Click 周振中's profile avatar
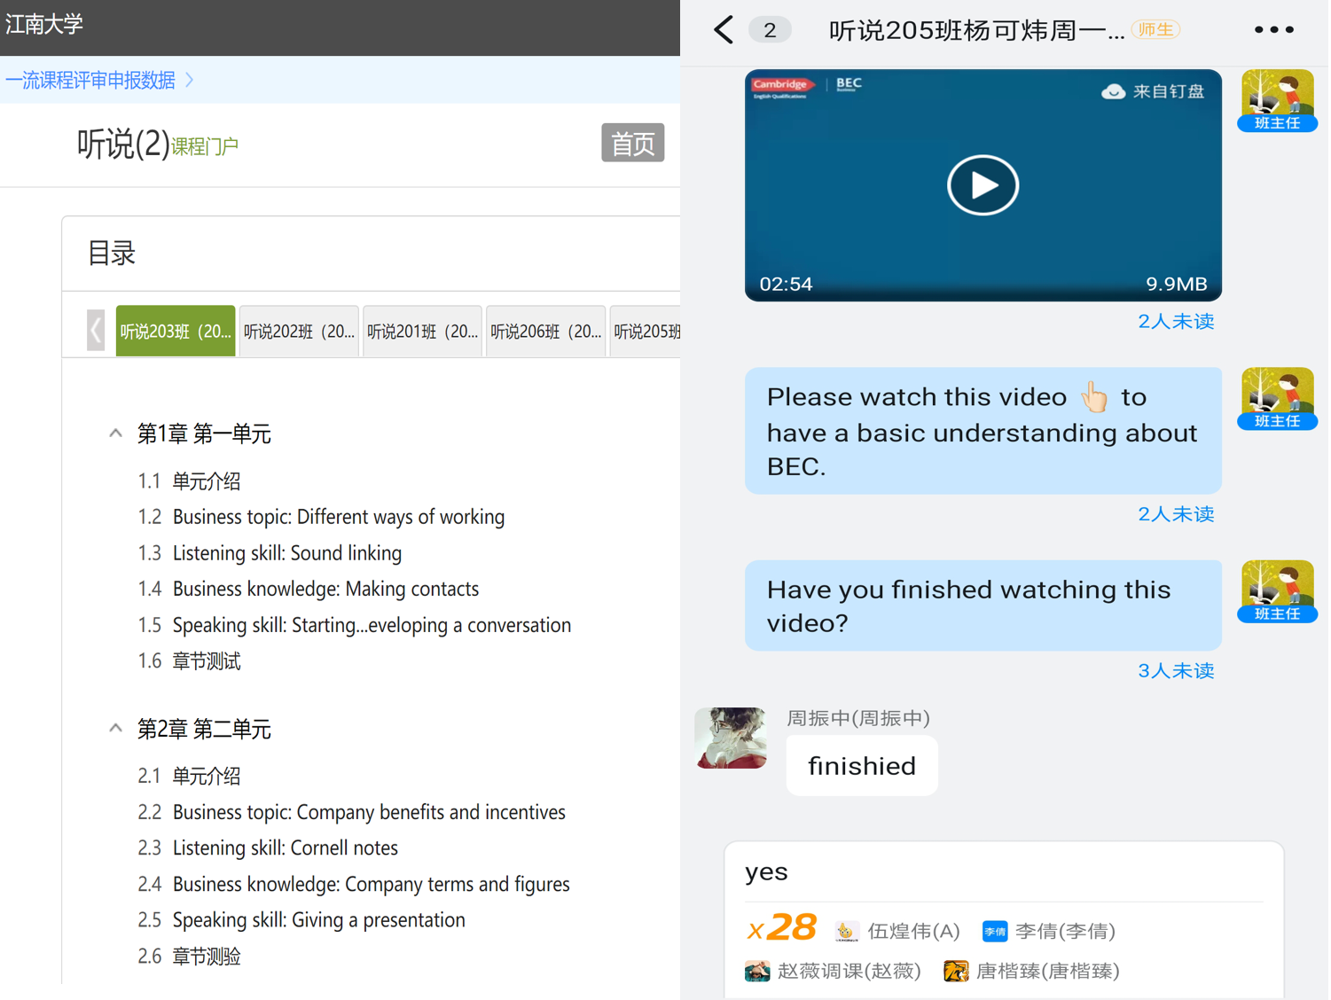The image size is (1331, 1000). point(731,738)
